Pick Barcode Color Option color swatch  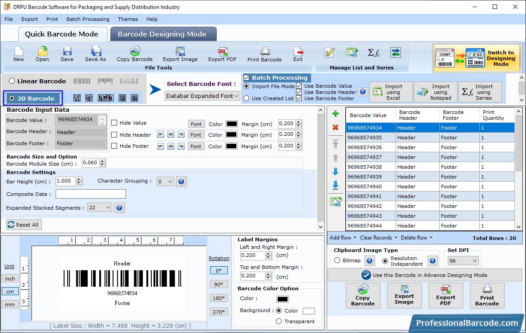(x=283, y=299)
